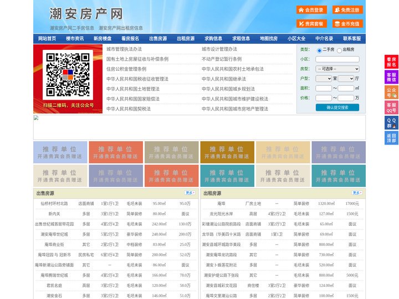Open 中介名录 nav item

(324, 39)
